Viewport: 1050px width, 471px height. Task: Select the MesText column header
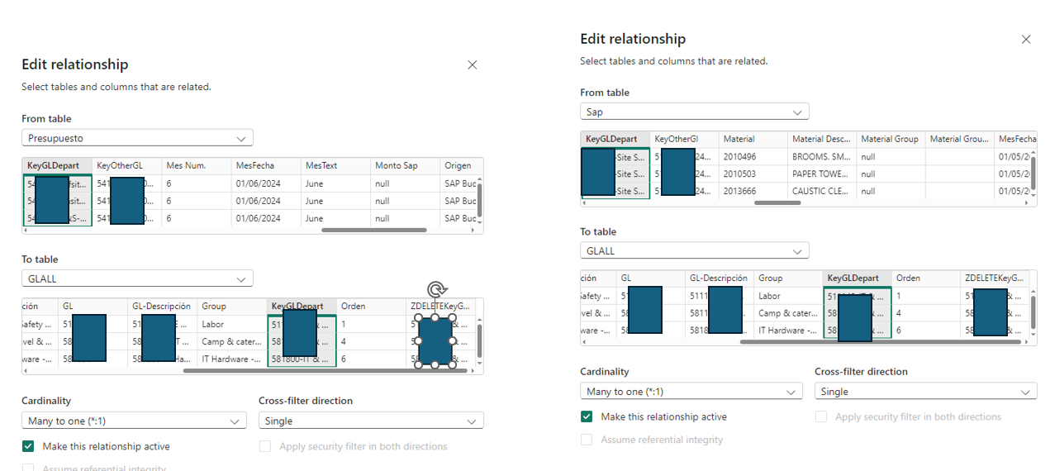click(334, 165)
